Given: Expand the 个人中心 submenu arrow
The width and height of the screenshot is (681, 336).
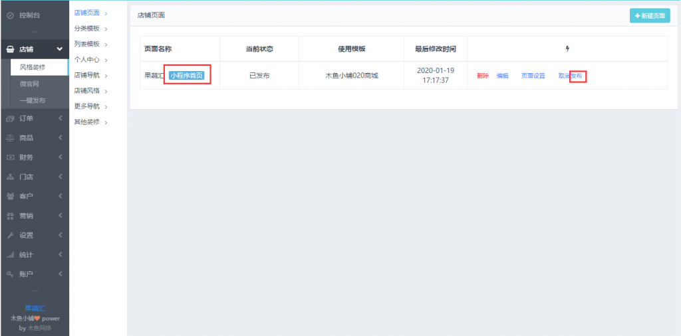Looking at the screenshot, I should [106, 60].
